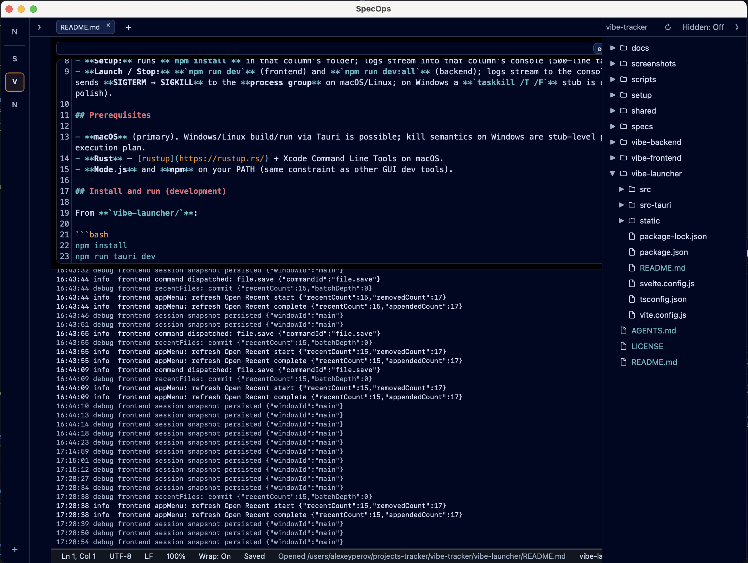Select the N workspace below V
Viewport: 748px width, 563px height.
(15, 105)
